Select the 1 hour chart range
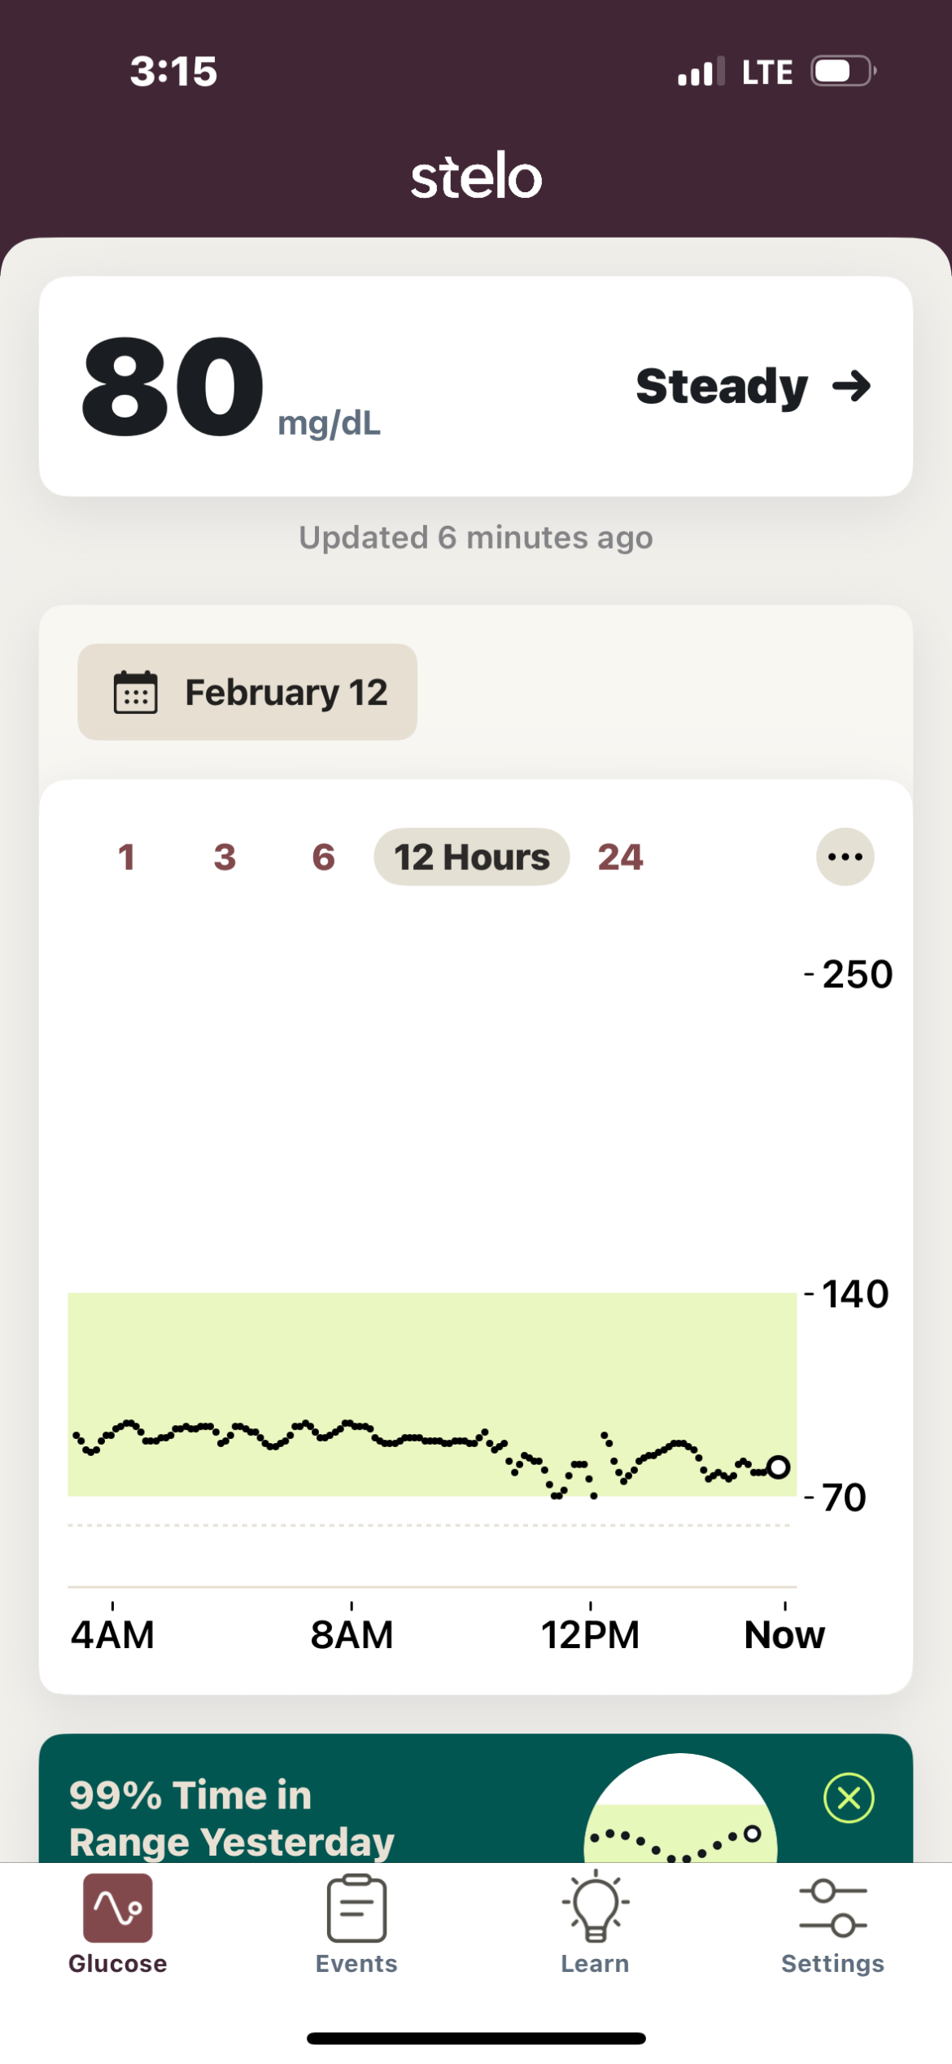 [x=126, y=857]
